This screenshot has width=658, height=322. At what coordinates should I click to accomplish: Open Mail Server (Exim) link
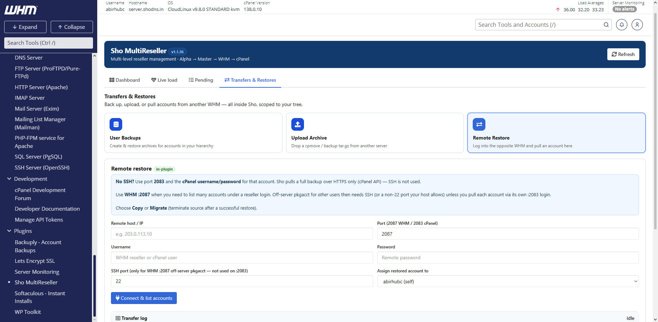tap(37, 109)
